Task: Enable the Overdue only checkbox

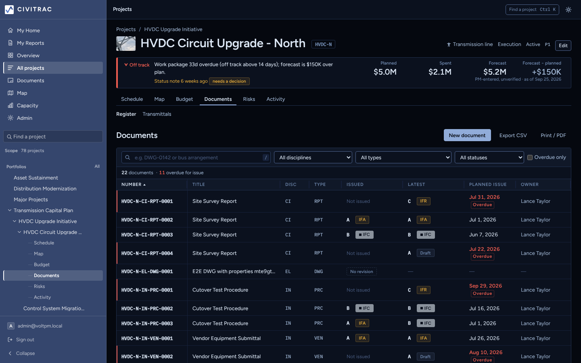Action: point(530,157)
